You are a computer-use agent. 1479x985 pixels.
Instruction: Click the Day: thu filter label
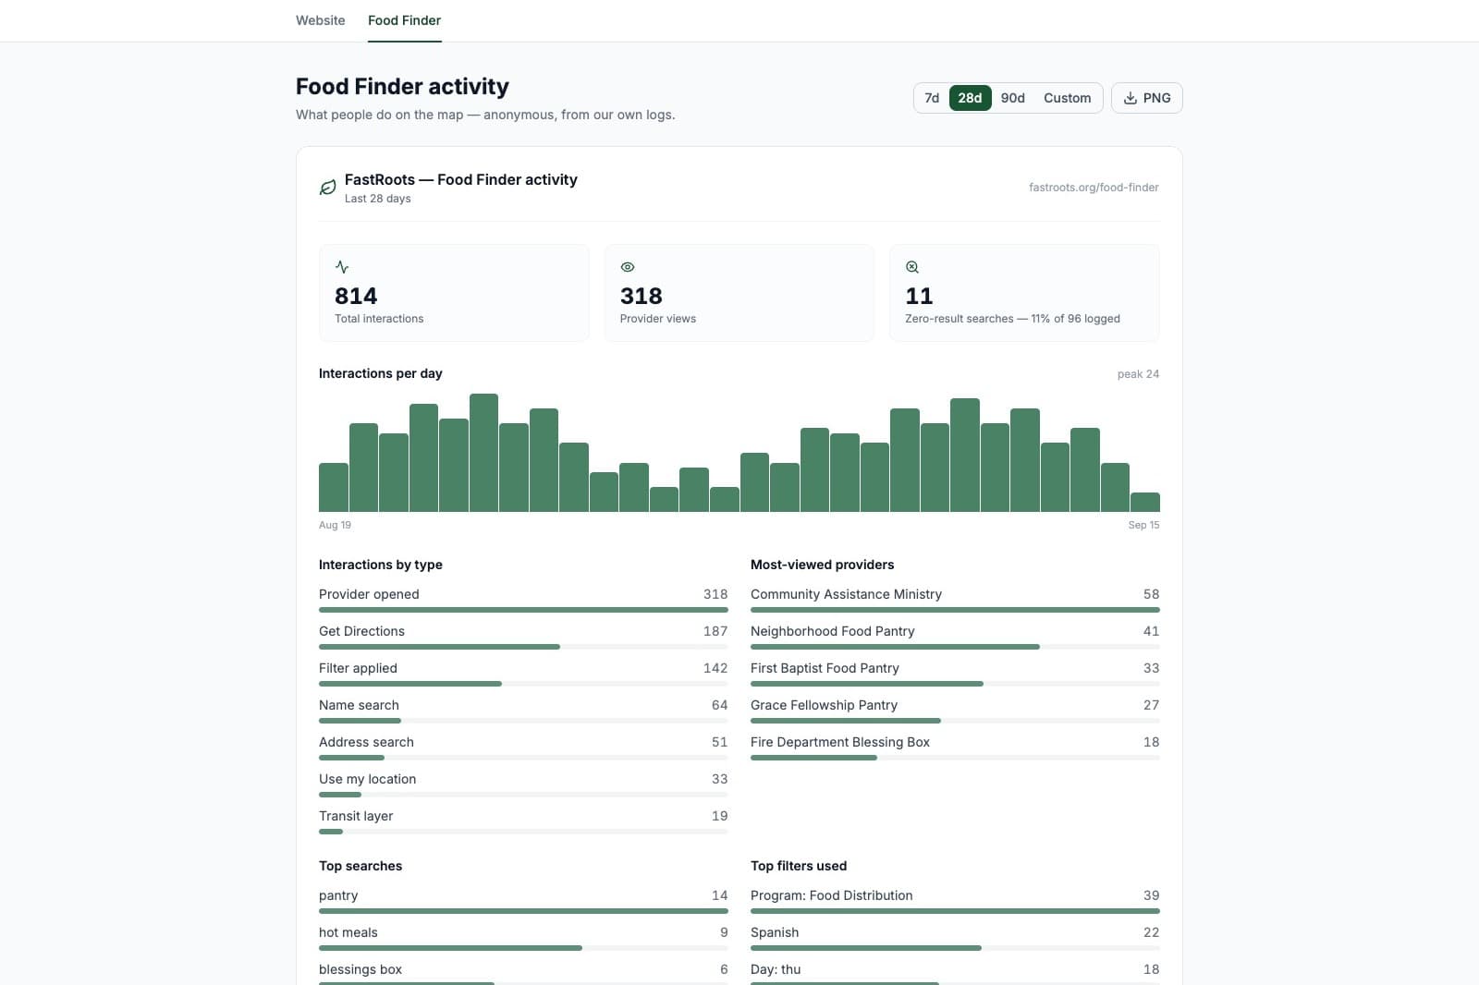[x=776, y=969]
